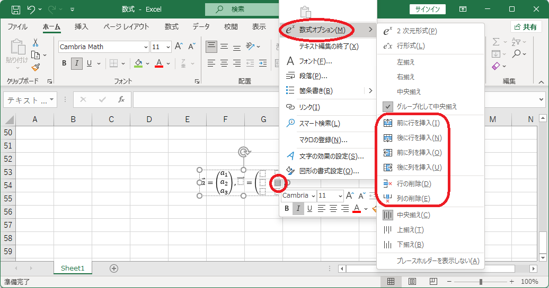The width and height of the screenshot is (549, 288).
Task: Click the Select All corner of grid
Action: (x=9, y=120)
